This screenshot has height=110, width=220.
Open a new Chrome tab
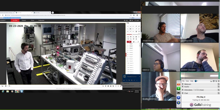(53, 13)
